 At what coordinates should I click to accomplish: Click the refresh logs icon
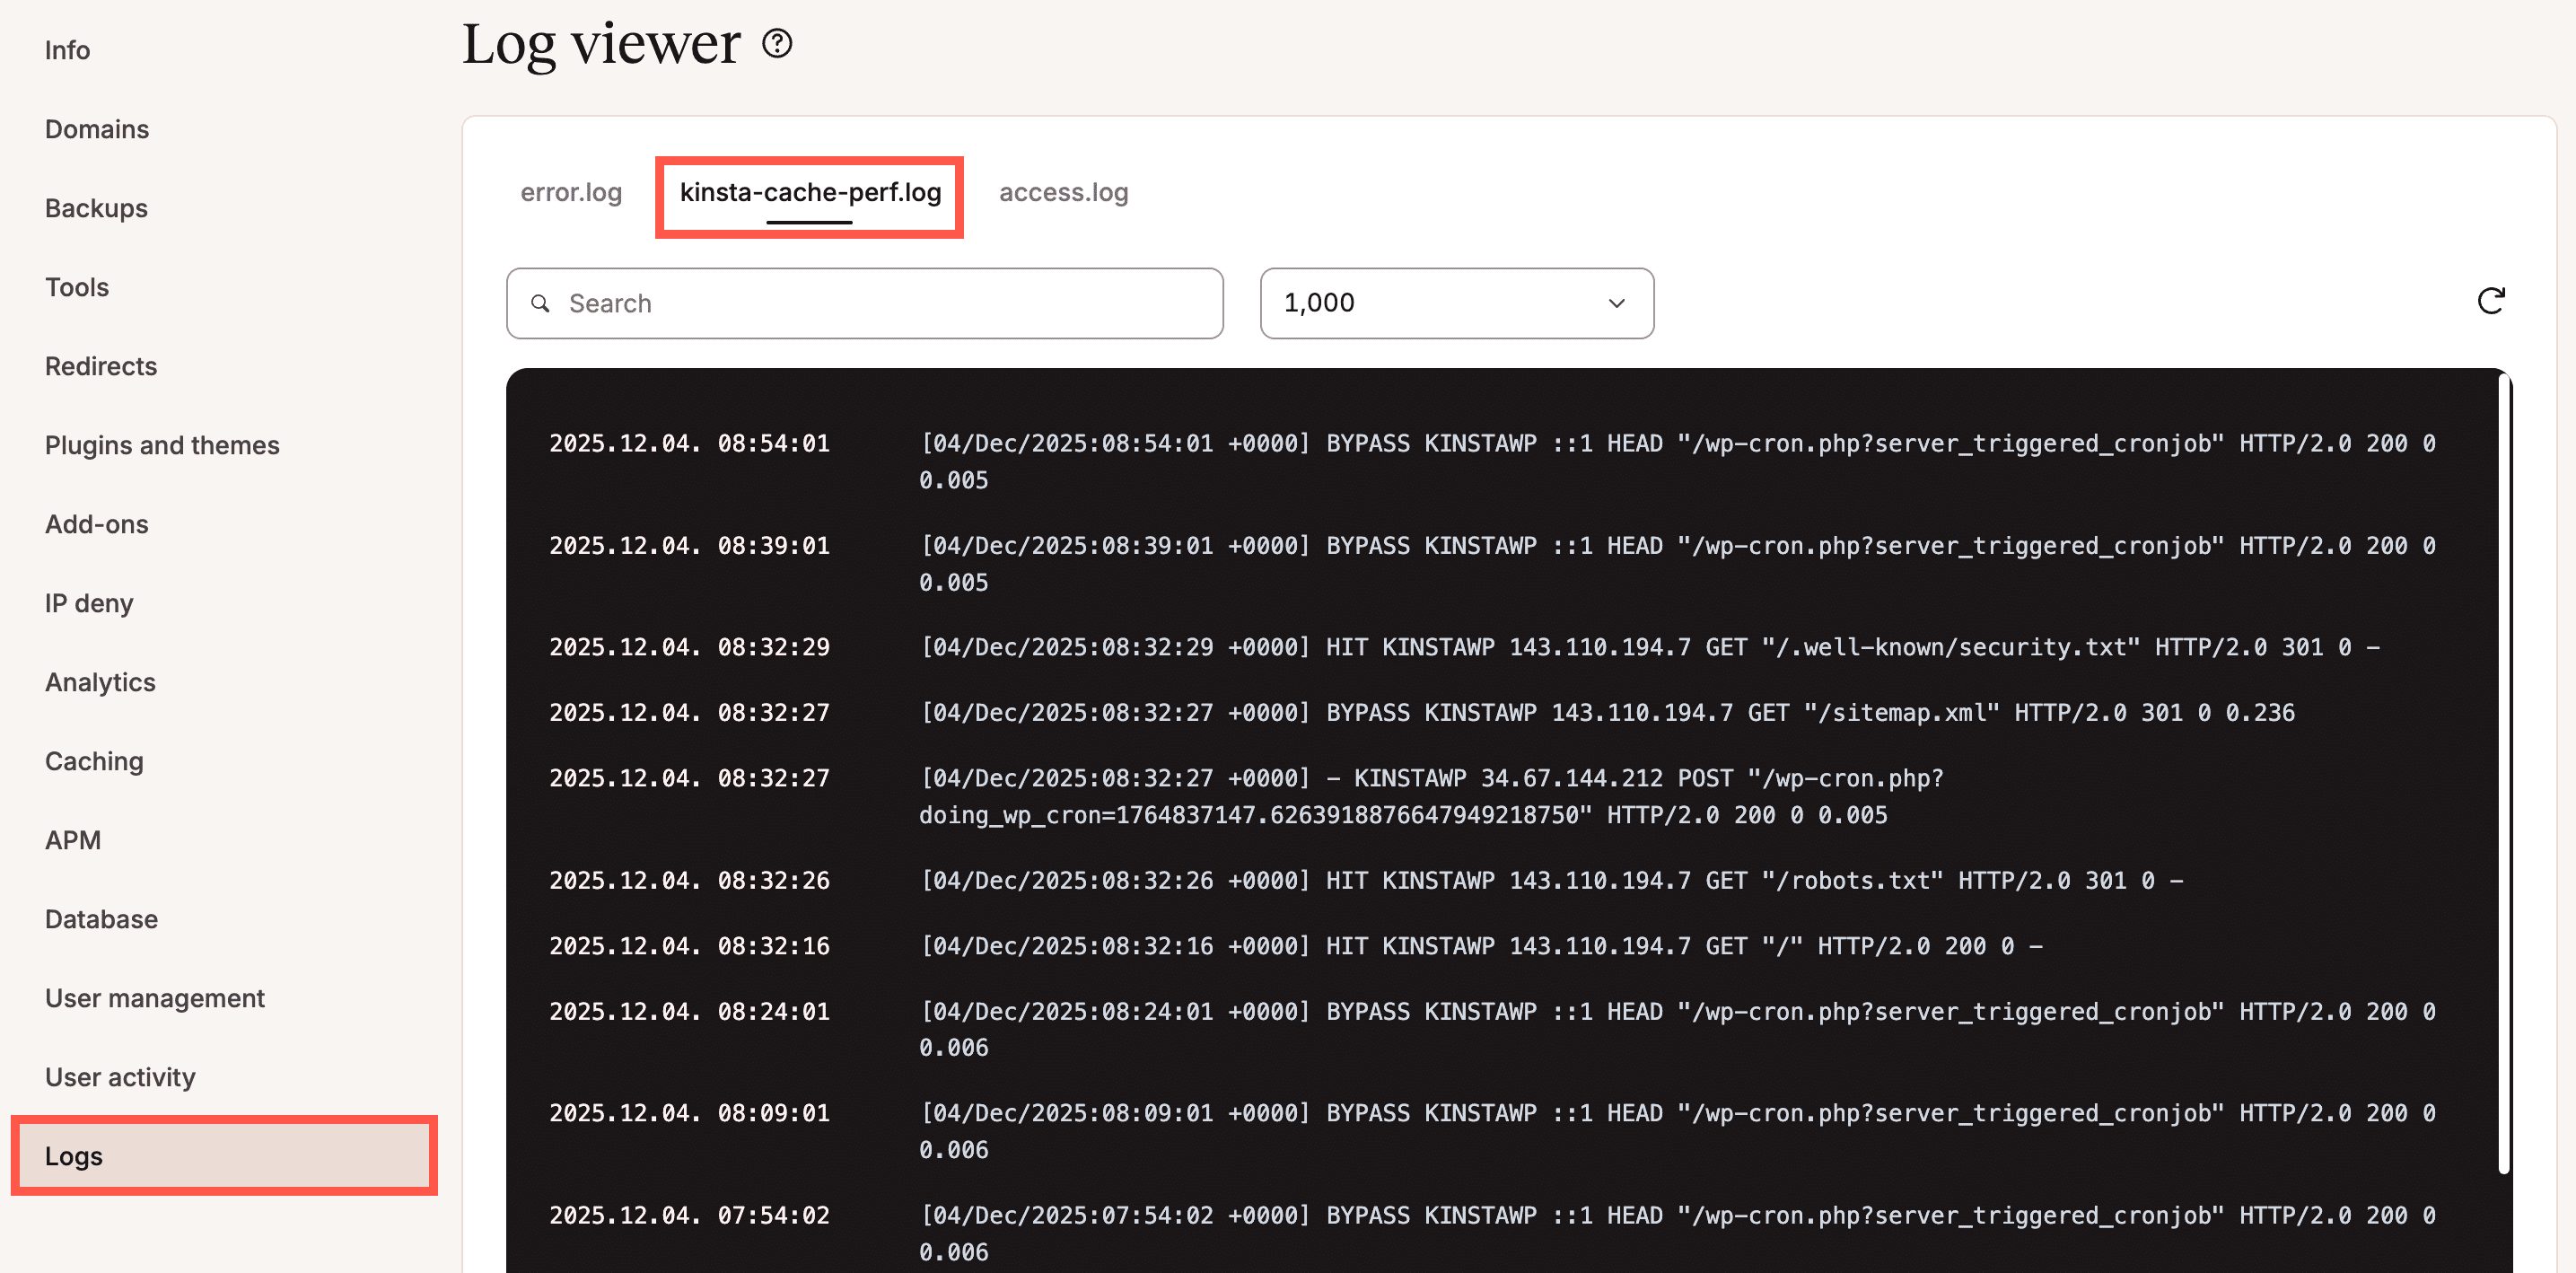[x=2492, y=301]
